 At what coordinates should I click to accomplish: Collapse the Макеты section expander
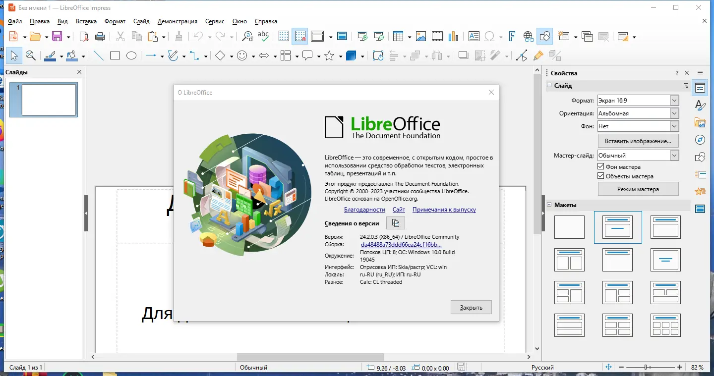pyautogui.click(x=549, y=205)
